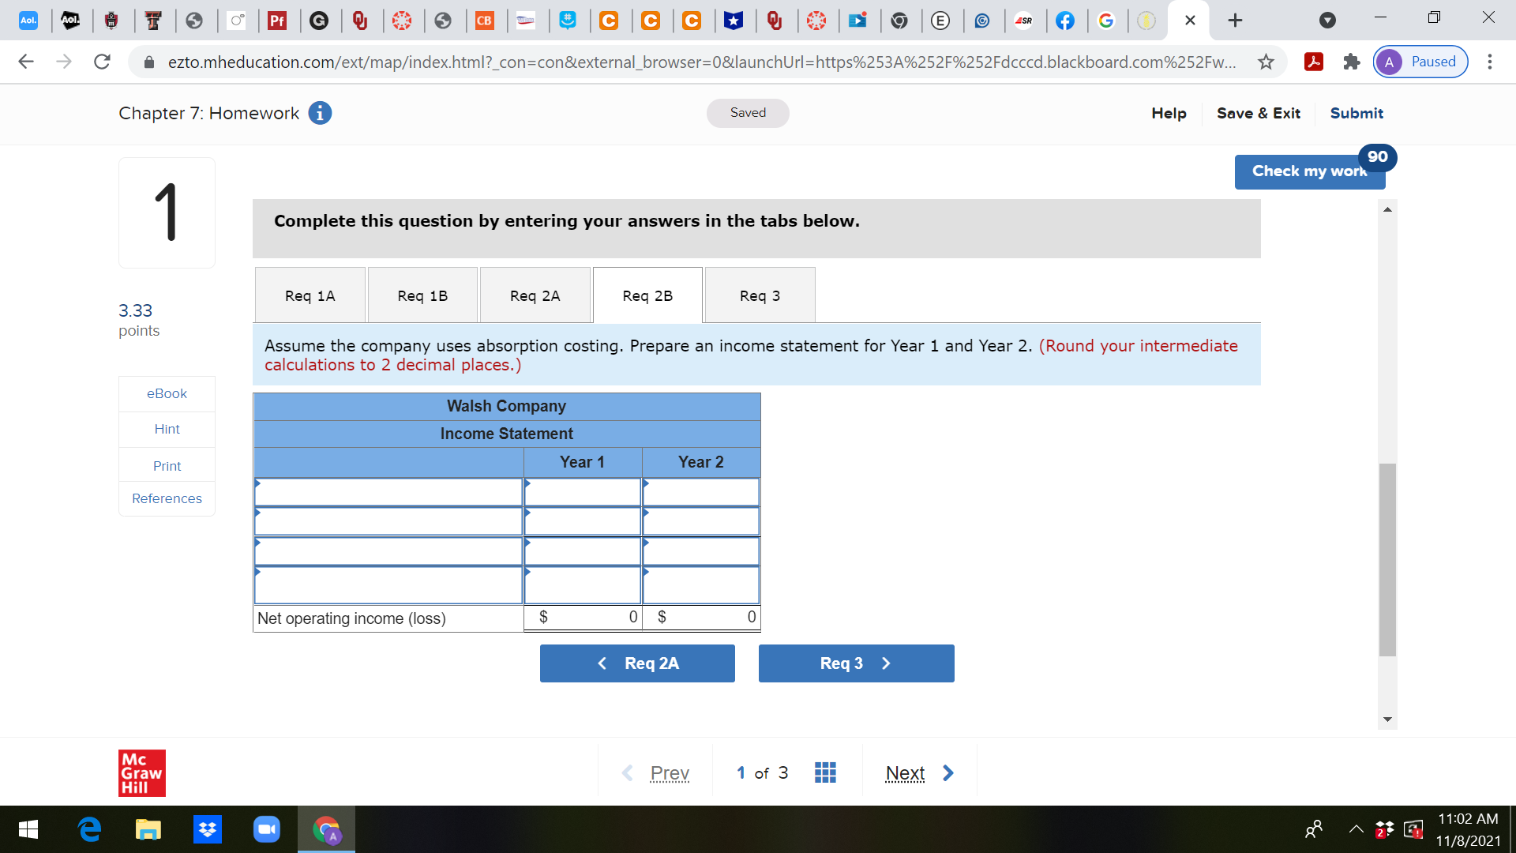This screenshot has height=853, width=1516.
Task: Pause or resume sync via Paused profile button
Action: 1419,62
